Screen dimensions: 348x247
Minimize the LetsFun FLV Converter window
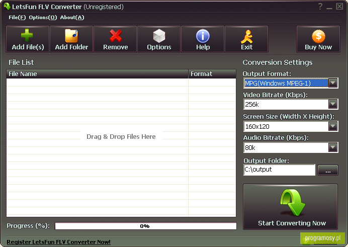tap(329, 7)
